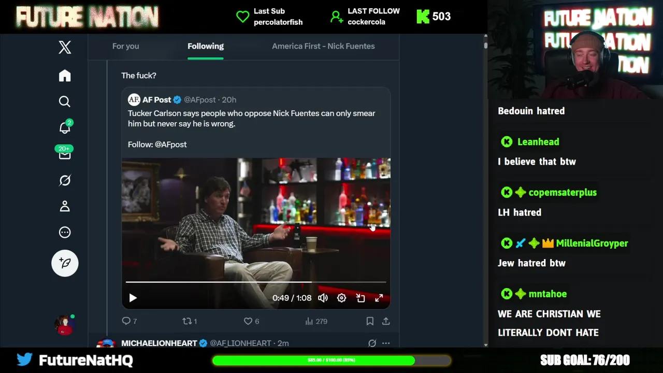The width and height of the screenshot is (663, 373).
Task: Like the post with 6 likes
Action: (x=251, y=321)
